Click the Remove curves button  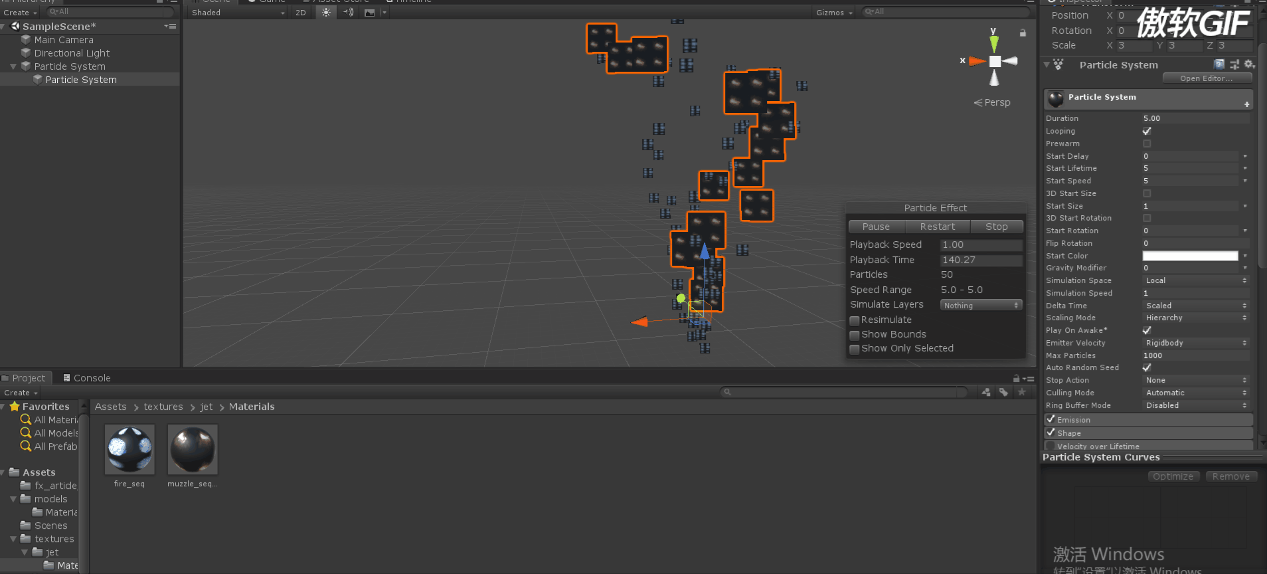1230,476
